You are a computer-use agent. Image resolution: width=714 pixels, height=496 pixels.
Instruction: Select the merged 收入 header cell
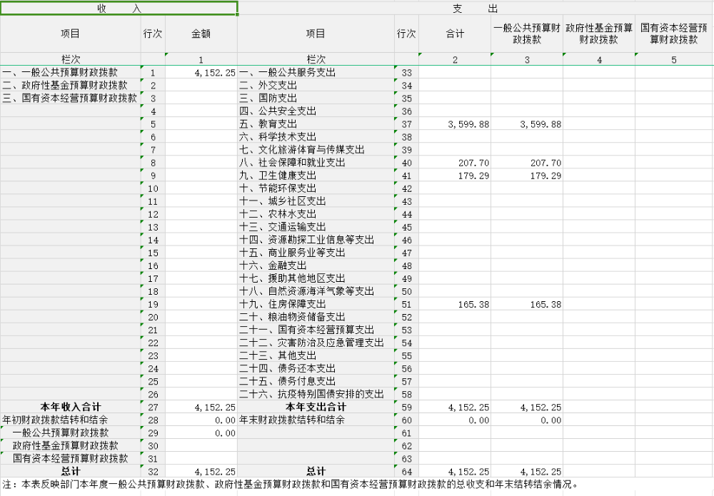[x=119, y=9]
